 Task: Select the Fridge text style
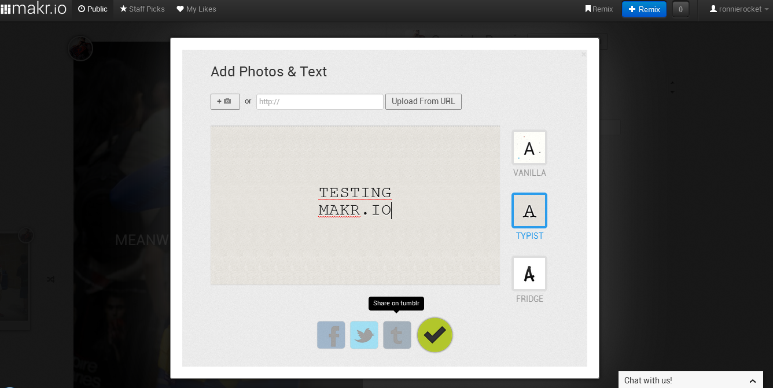(x=529, y=274)
